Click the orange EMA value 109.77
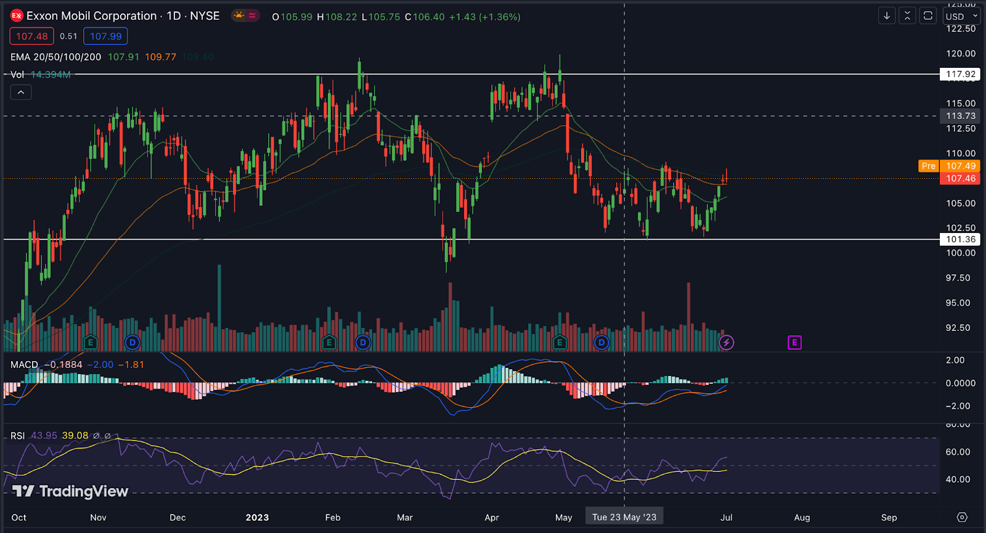 [x=161, y=57]
